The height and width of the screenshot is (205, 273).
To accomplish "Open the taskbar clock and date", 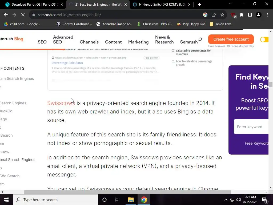I will click(250, 200).
